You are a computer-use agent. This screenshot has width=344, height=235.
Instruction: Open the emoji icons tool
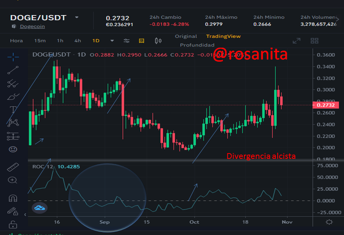[x=13, y=149]
